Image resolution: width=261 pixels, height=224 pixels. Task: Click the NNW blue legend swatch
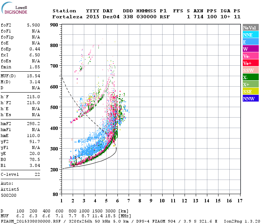(x=251, y=98)
